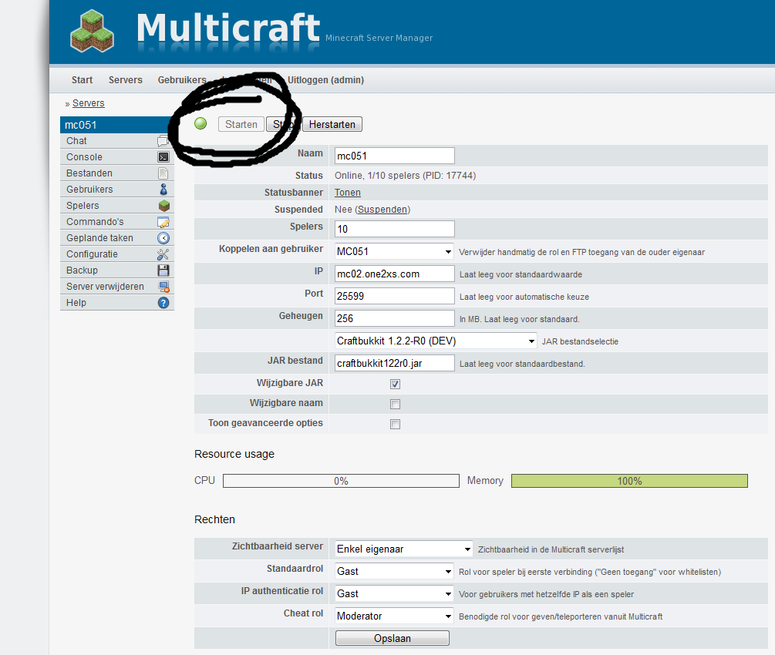The height and width of the screenshot is (655, 775).
Task: Click the Memory usage progress bar
Action: point(630,481)
